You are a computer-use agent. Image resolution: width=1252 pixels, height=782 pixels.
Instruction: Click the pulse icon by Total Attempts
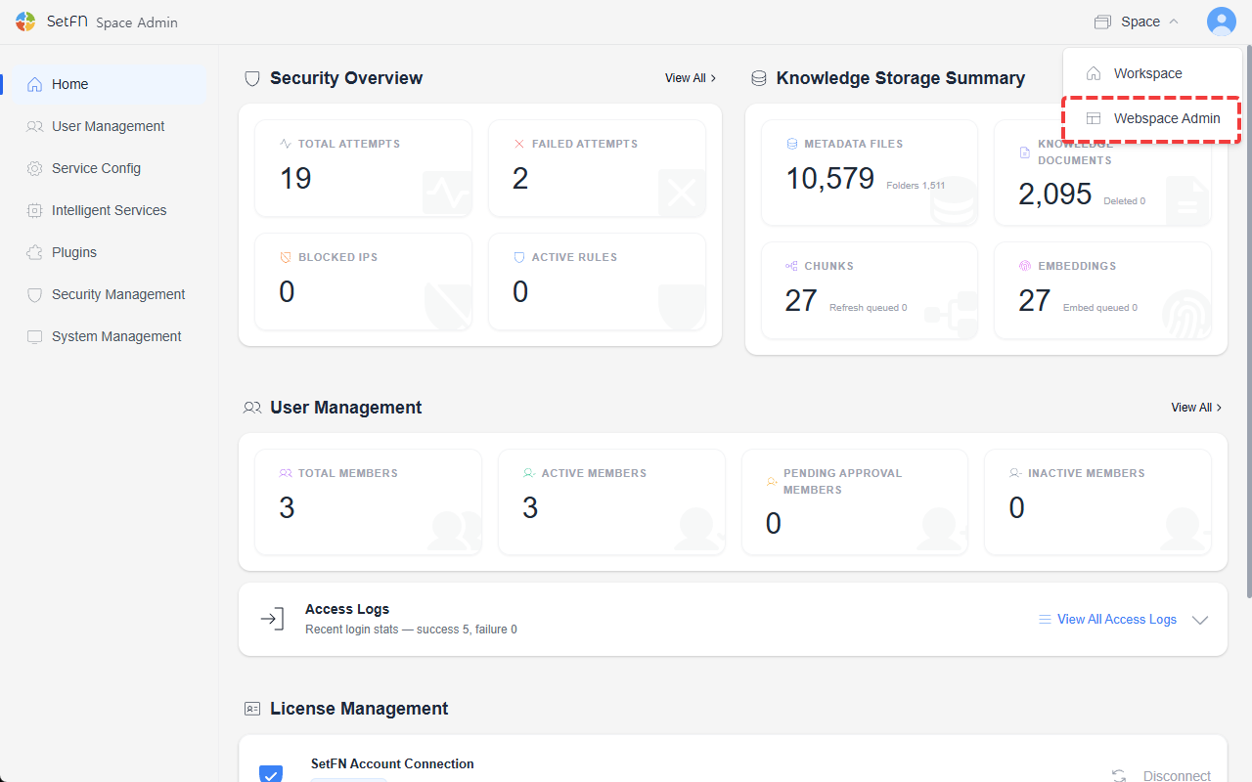(286, 144)
